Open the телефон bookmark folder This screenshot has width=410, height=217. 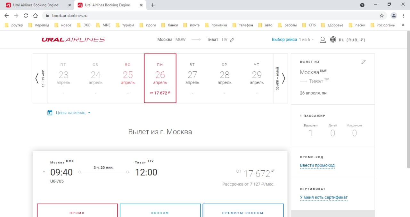click(242, 25)
